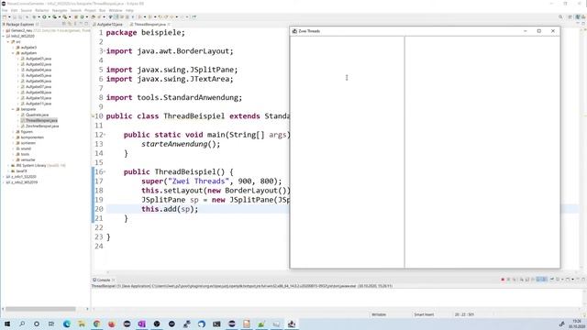Screen dimensions: 587x330
Task: Open Task View on the taskbar
Action: pyautogui.click(x=51, y=324)
